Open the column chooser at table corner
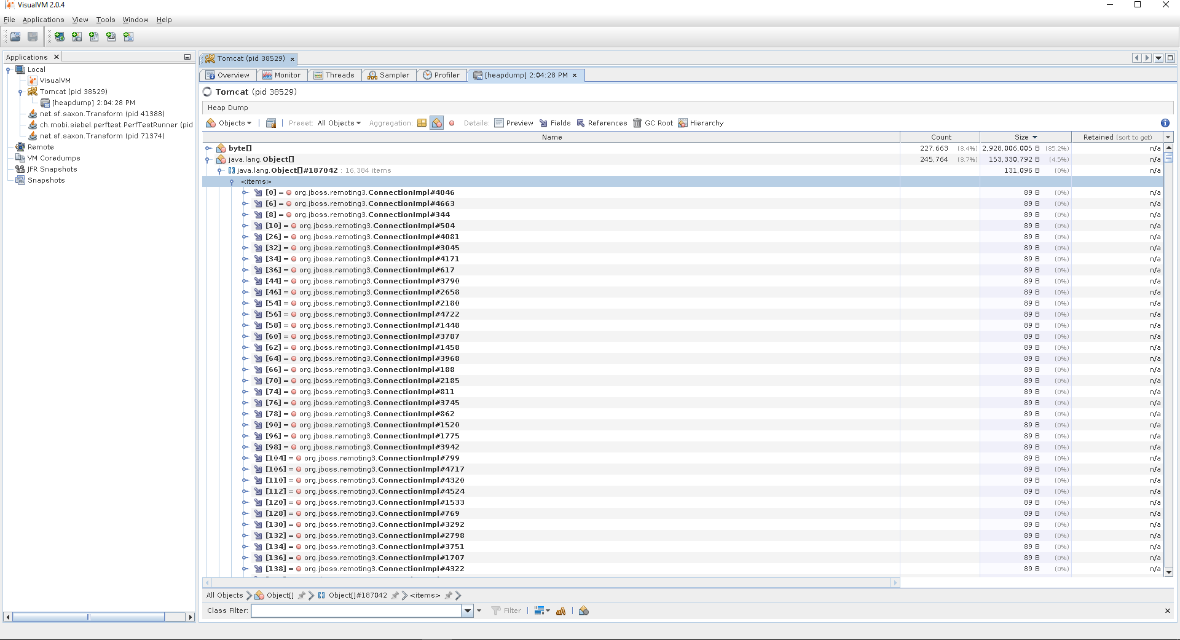1180x640 pixels. [x=1168, y=137]
